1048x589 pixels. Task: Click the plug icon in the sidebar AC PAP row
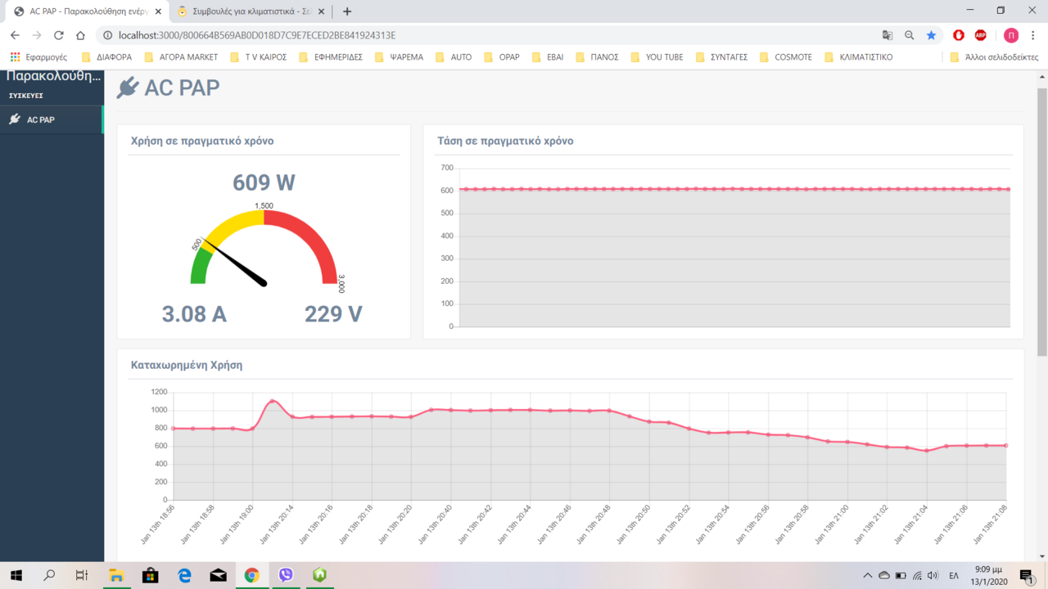[x=15, y=119]
